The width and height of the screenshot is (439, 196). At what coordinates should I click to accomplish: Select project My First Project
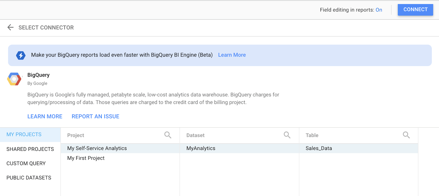pos(120,158)
